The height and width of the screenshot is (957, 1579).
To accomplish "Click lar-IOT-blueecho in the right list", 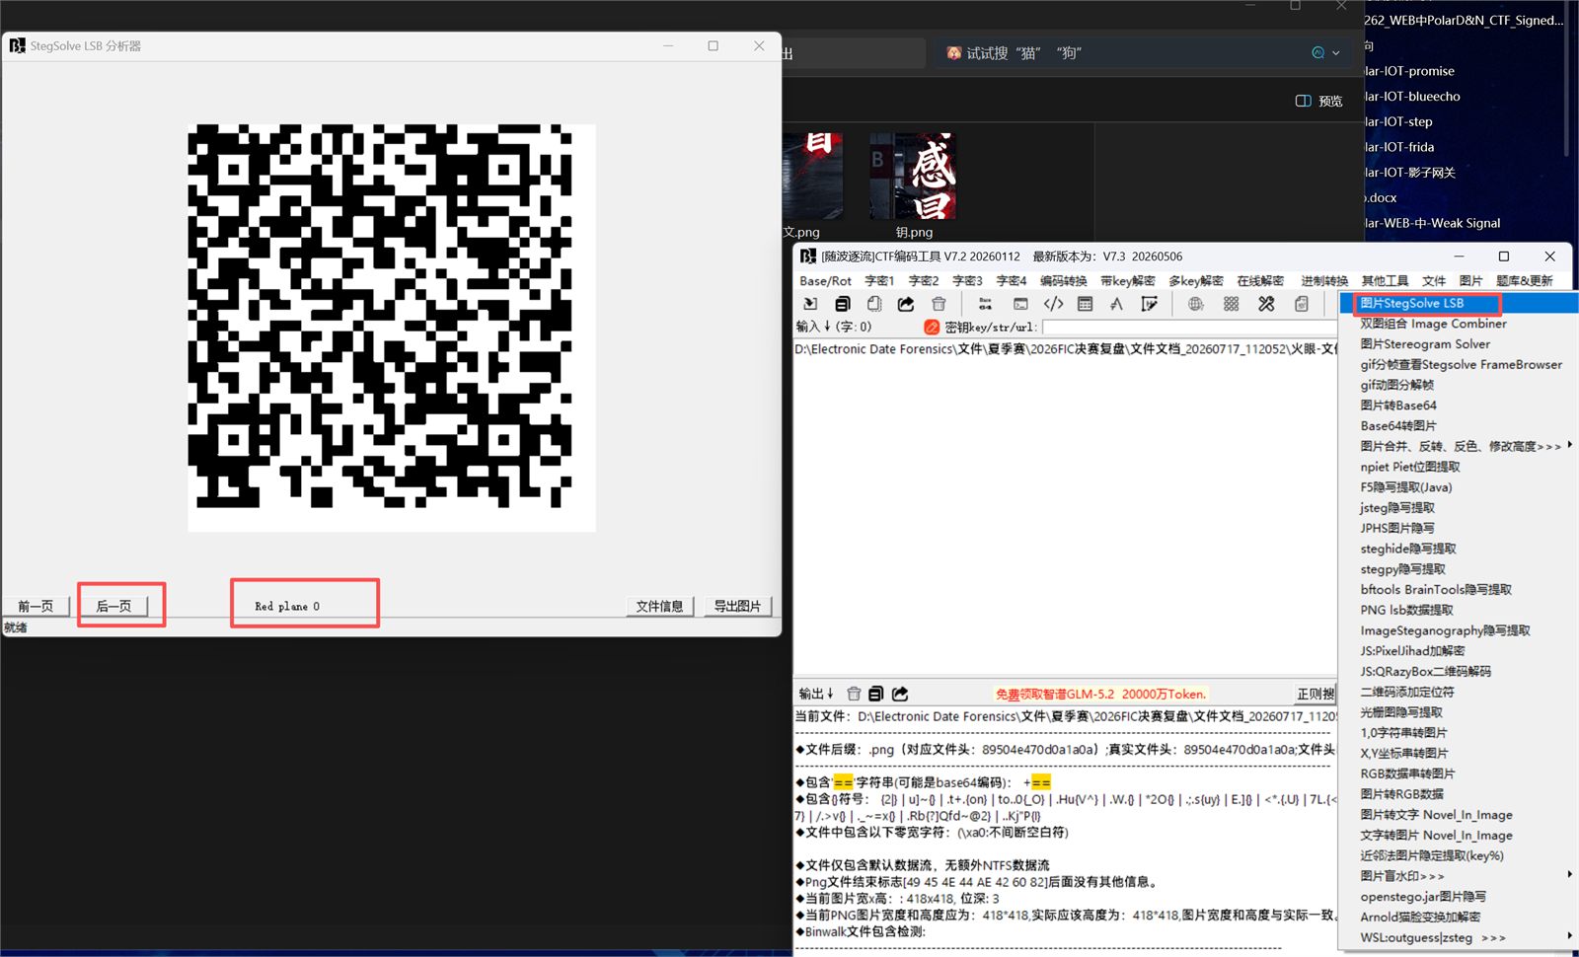I will coord(1412,97).
